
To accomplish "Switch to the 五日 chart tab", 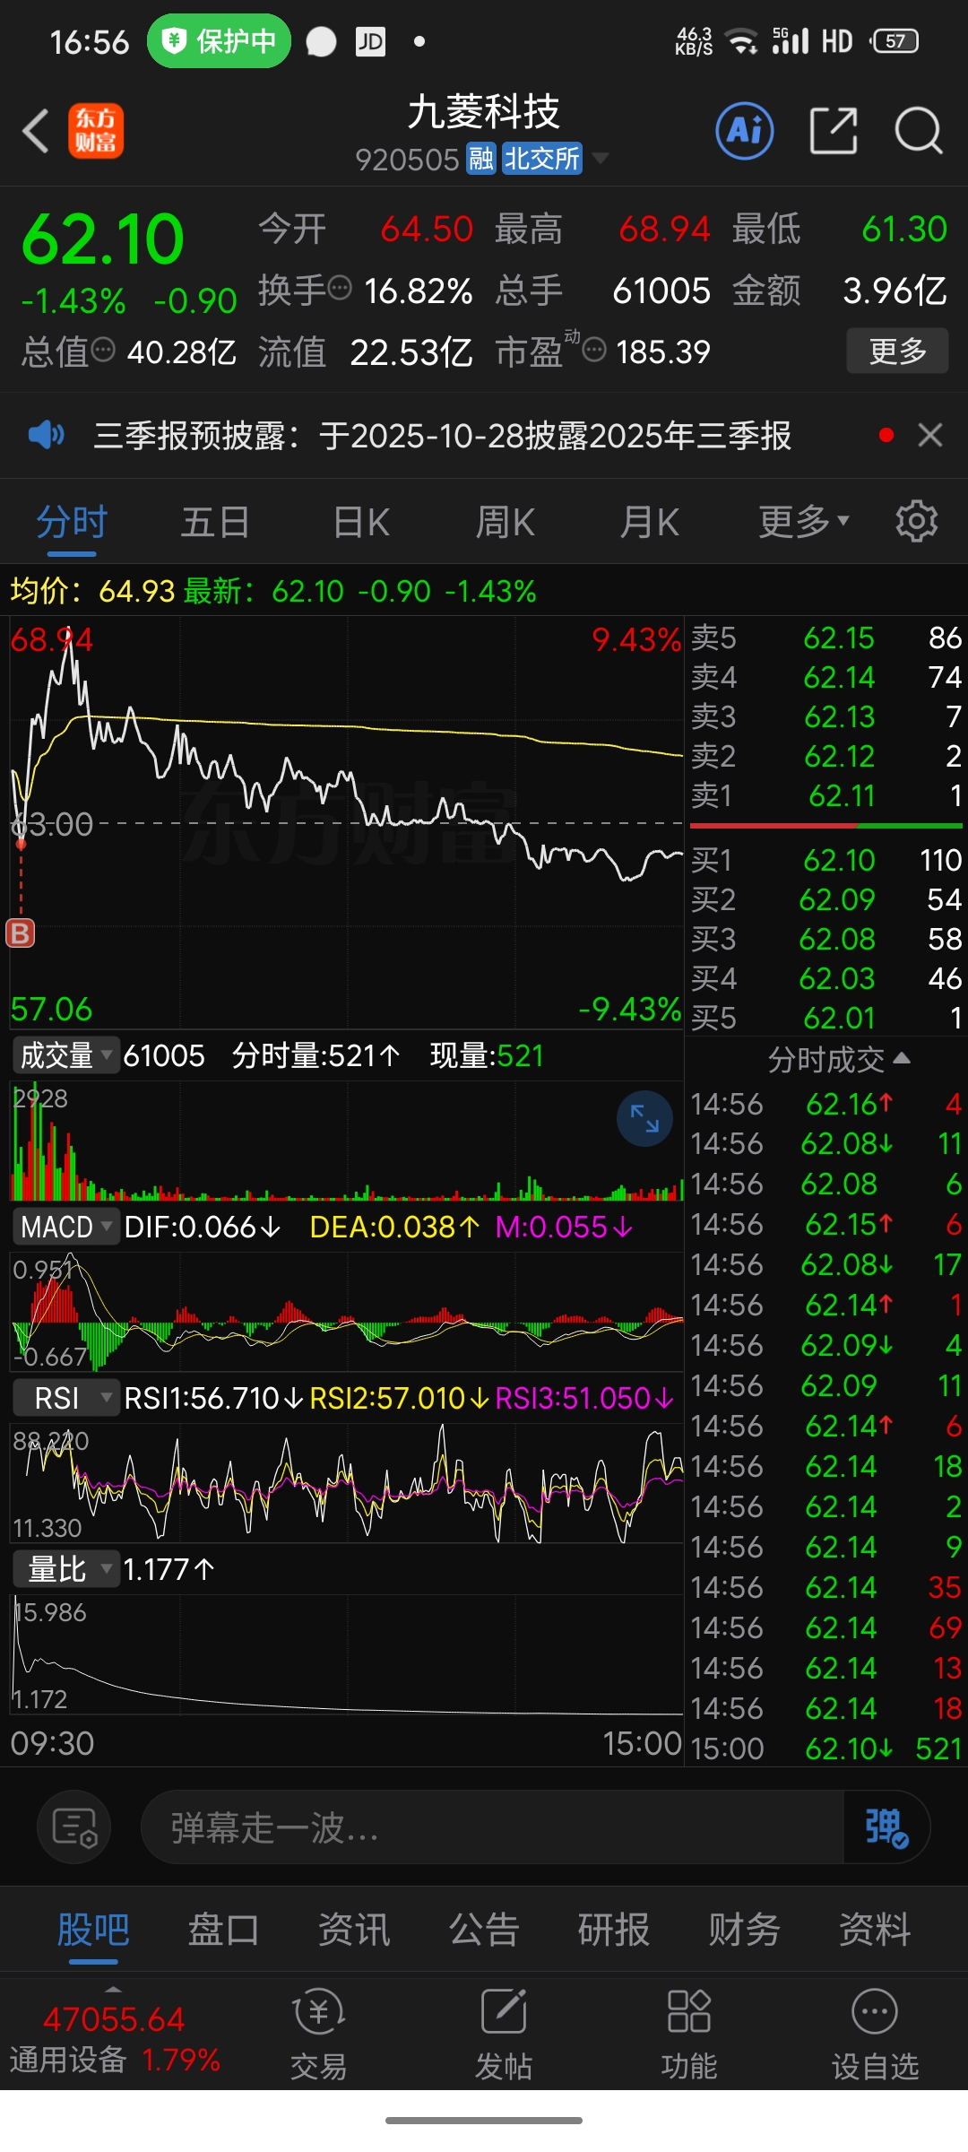I will pyautogui.click(x=215, y=522).
